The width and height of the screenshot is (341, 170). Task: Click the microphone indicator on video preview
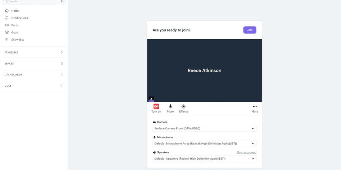(151, 99)
